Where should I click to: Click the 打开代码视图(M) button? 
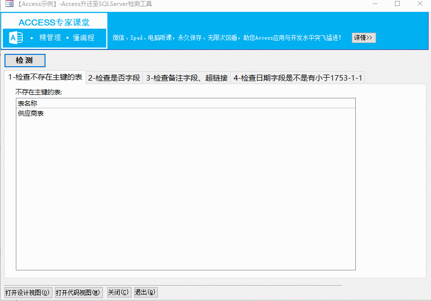[x=79, y=293]
